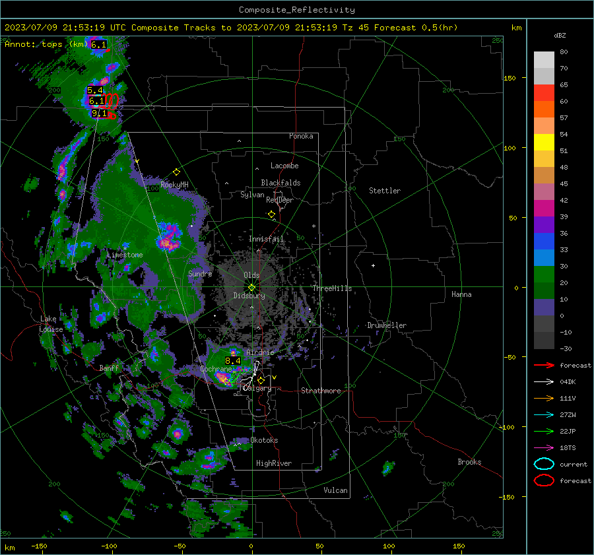Click the green 22JP arrow legend icon
The image size is (594, 555).
pyautogui.click(x=544, y=431)
